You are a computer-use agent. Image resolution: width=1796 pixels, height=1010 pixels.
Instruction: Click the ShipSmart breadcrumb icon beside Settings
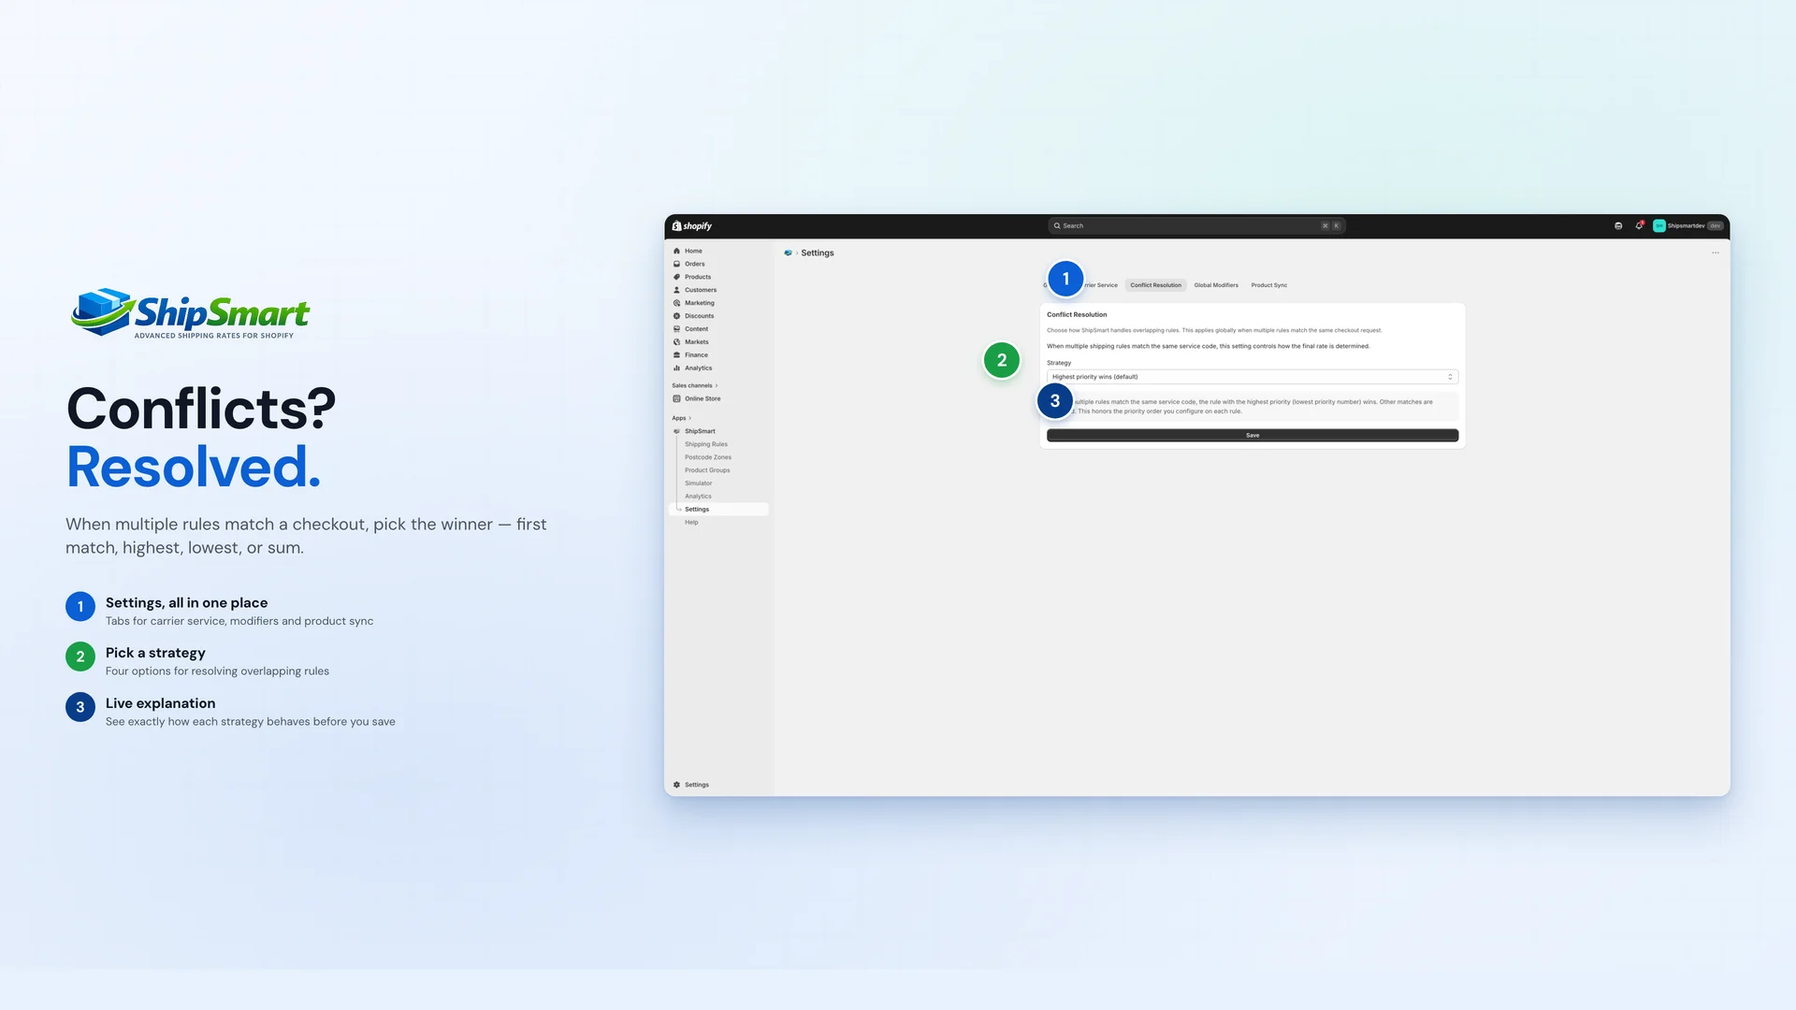788,253
